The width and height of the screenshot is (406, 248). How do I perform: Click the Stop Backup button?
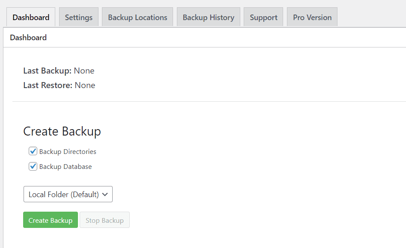[x=104, y=220]
